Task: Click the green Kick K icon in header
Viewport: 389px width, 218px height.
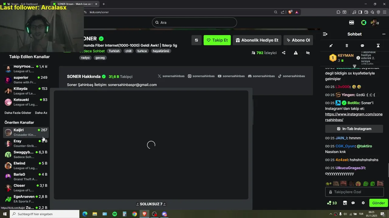Action: click(363, 22)
